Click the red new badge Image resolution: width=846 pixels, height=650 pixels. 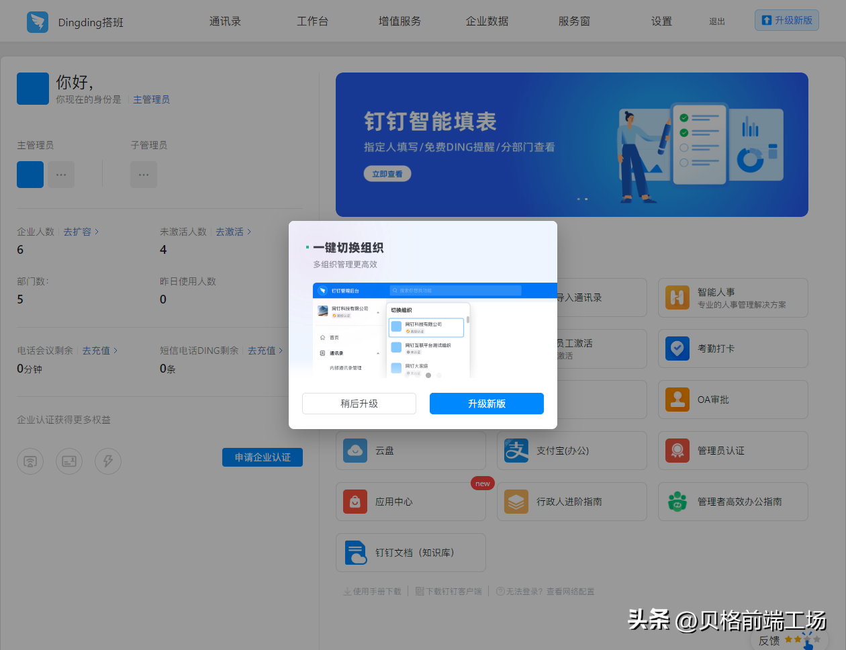click(483, 483)
